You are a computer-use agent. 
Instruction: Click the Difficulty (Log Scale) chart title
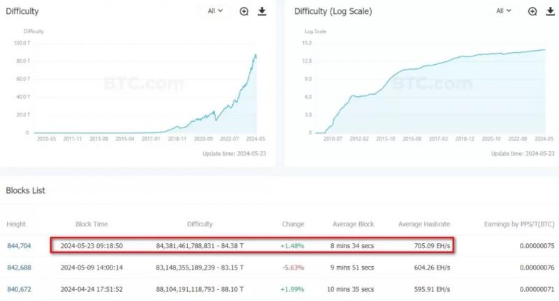tap(333, 11)
